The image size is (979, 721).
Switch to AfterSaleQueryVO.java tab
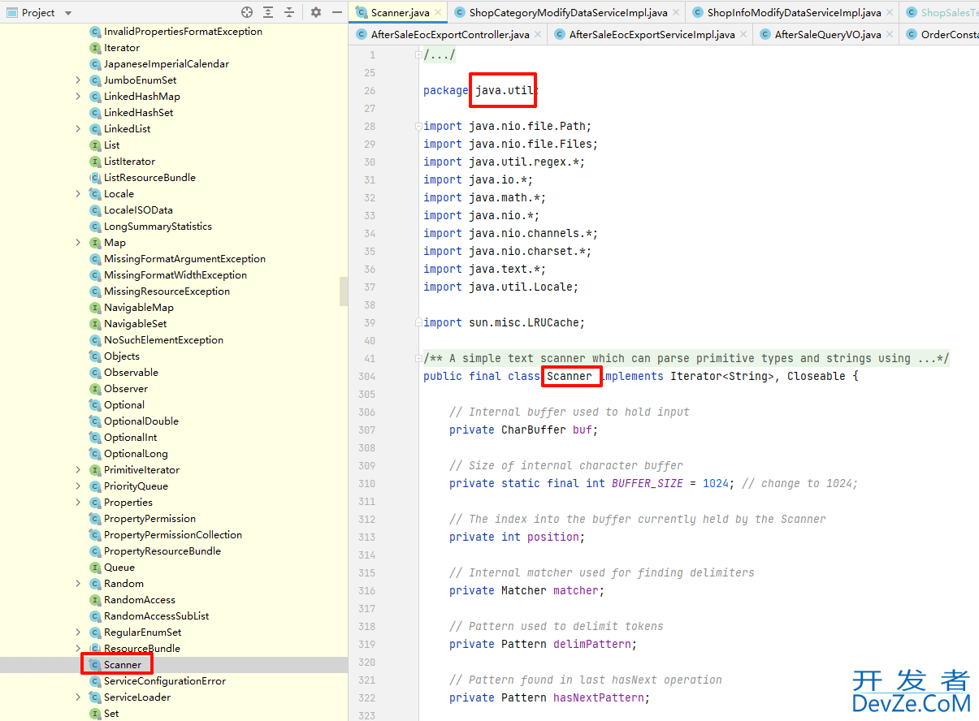pos(828,34)
